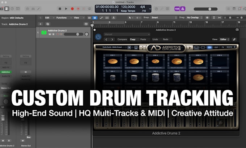Open the View Editor dropdown
The width and height of the screenshot is (246, 148).
tap(225, 39)
